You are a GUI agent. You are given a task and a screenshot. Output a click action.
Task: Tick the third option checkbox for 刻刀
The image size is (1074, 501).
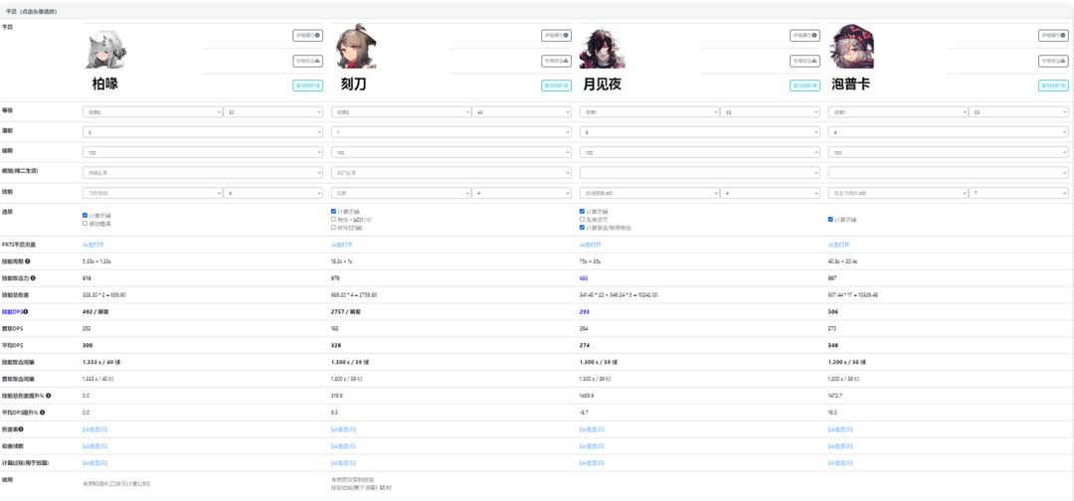[x=333, y=227]
